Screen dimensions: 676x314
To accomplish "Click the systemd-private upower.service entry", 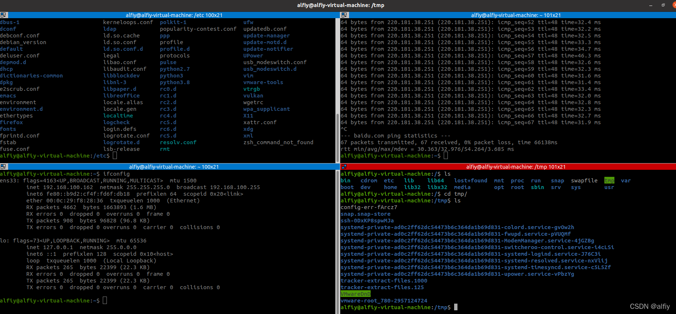I will (x=457, y=274).
